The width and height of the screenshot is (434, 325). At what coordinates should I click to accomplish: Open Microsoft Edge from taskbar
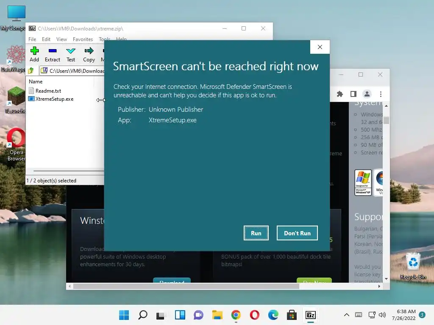[x=273, y=315]
